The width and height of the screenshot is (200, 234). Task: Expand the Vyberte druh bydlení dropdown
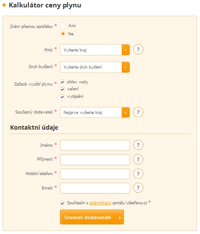coord(95,67)
